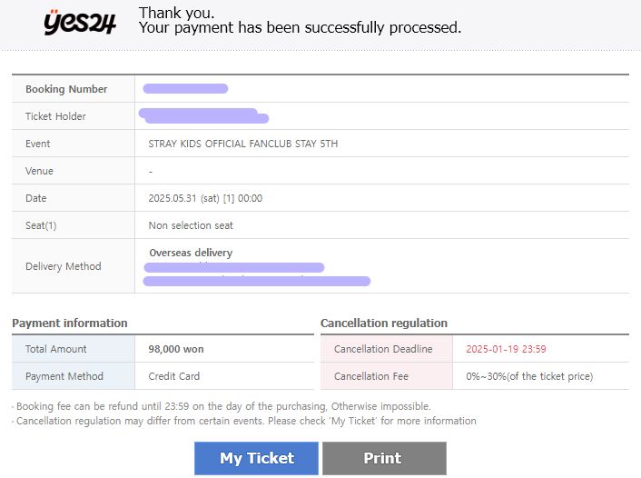Click the red cancellation deadline date

pyautogui.click(x=506, y=349)
